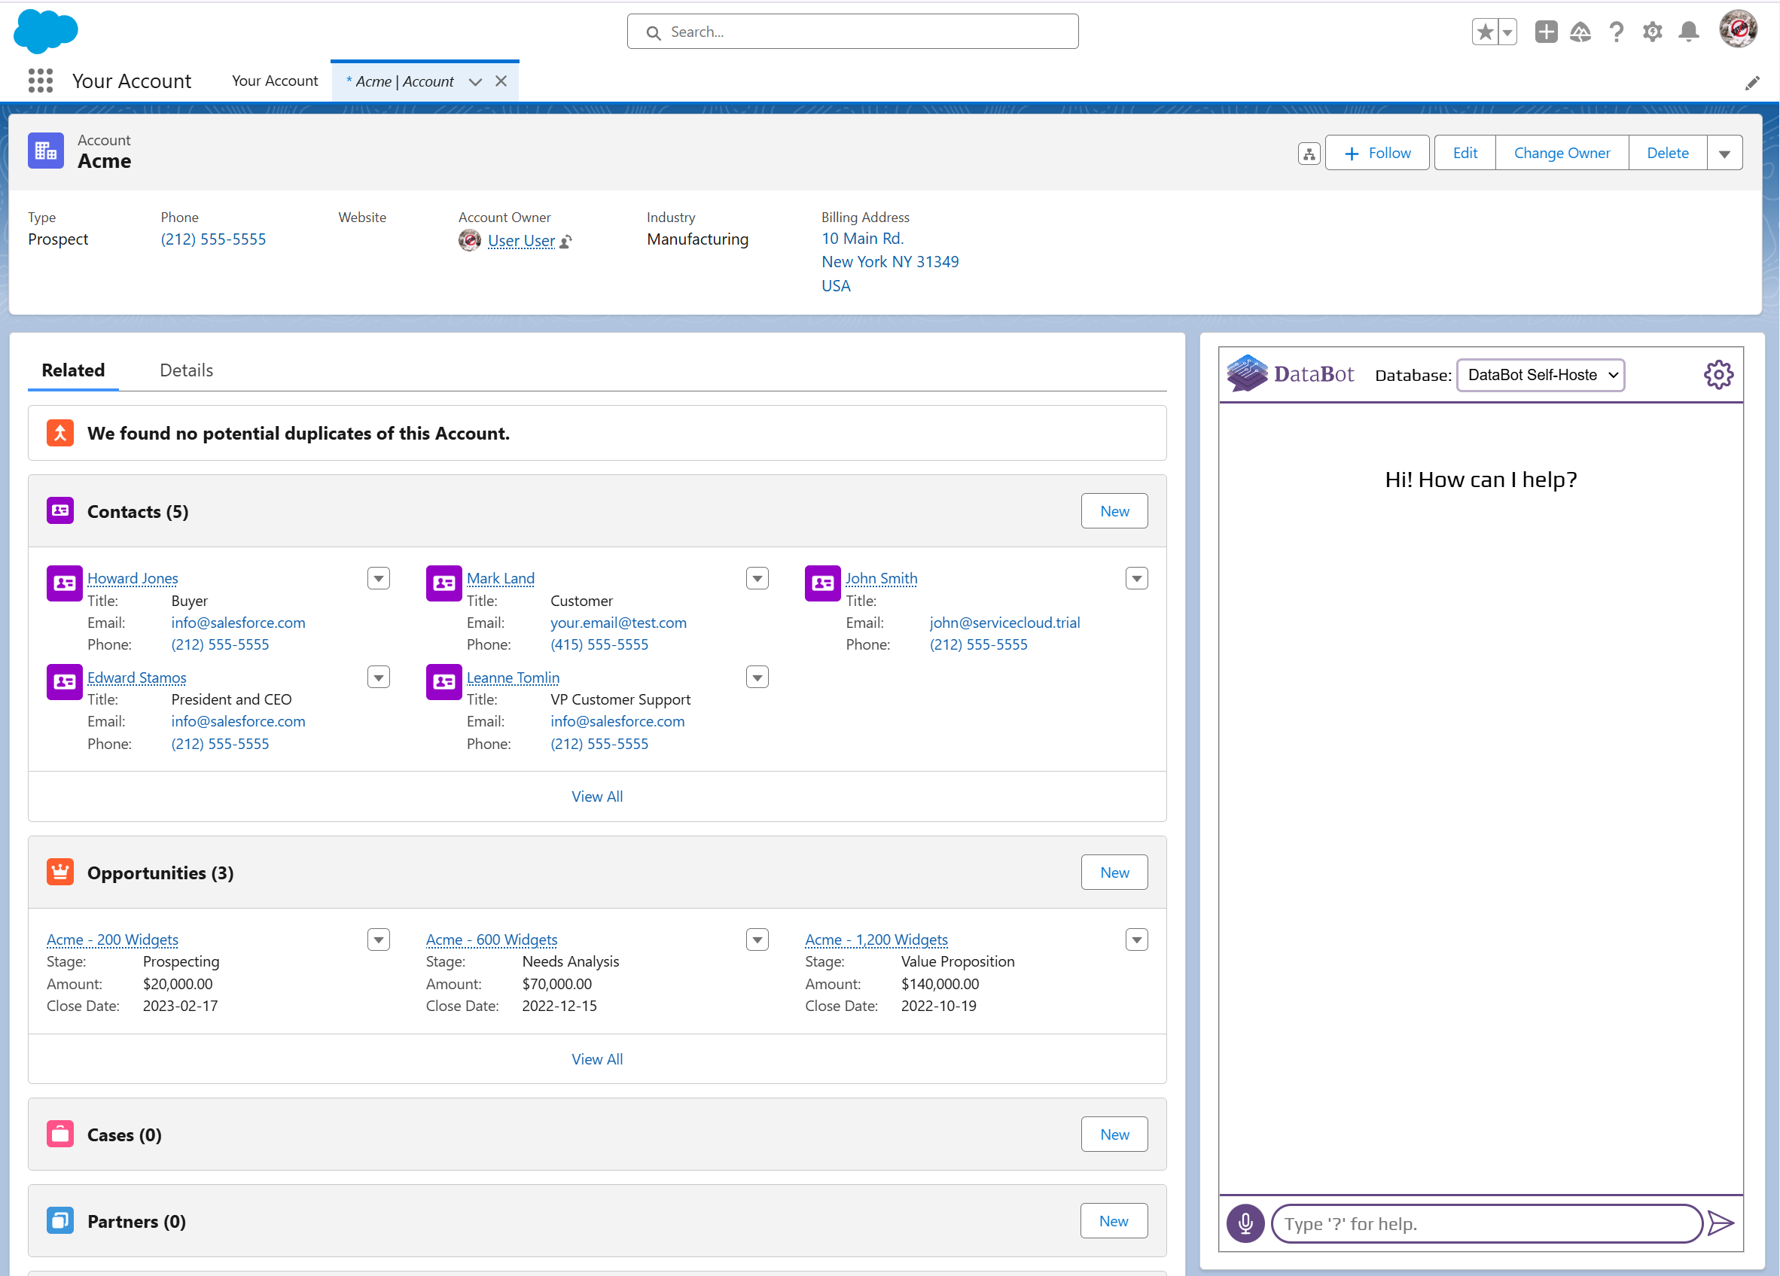Open the App Launcher grid icon
Viewport: 1780px width, 1276px height.
(40, 81)
